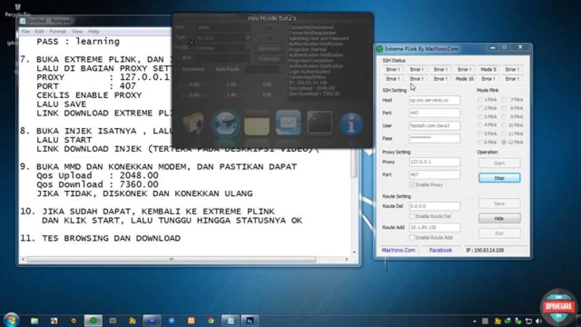Click the Exit button in Extreme PLink

pos(499,233)
